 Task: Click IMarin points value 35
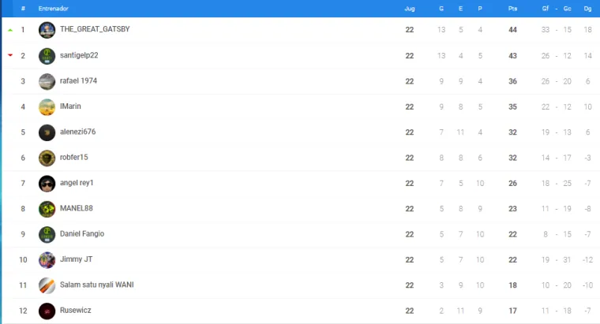(512, 107)
